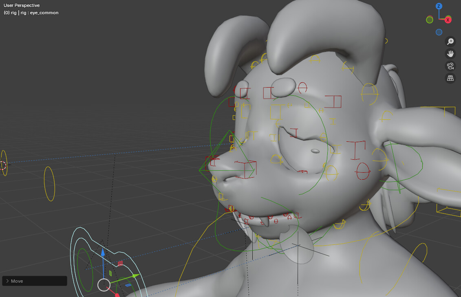Click the green negative Y axis circle on gizmo
Image resolution: width=461 pixels, height=297 pixels.
[x=430, y=20]
